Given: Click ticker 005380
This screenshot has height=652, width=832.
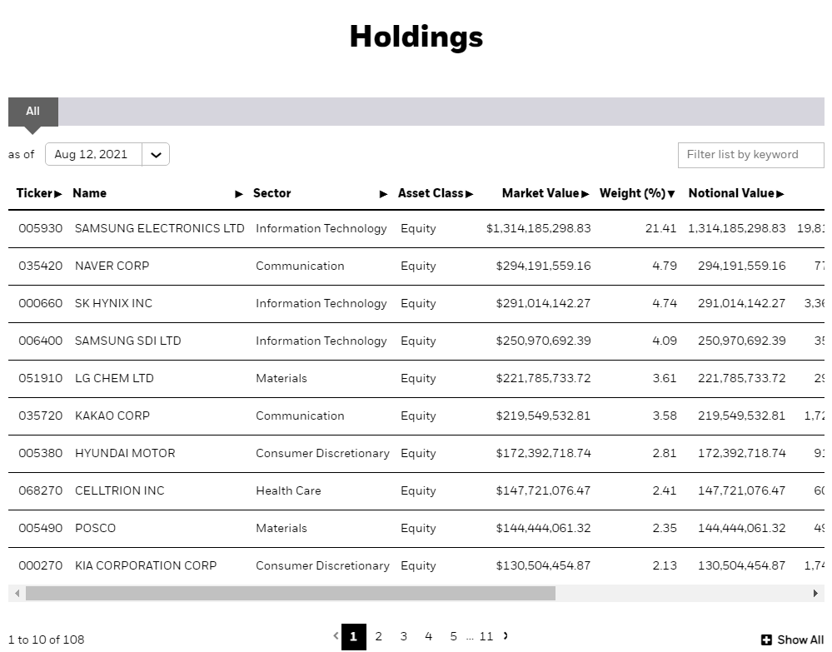Looking at the screenshot, I should 40,453.
